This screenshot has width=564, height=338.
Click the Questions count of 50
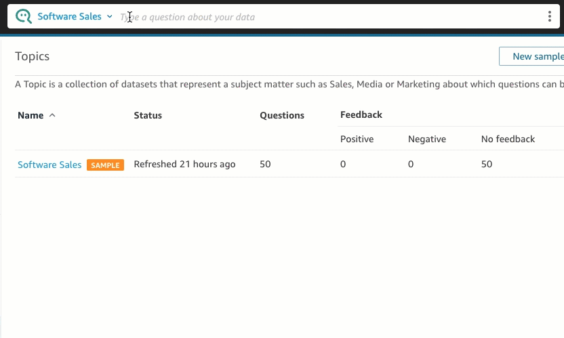[265, 164]
